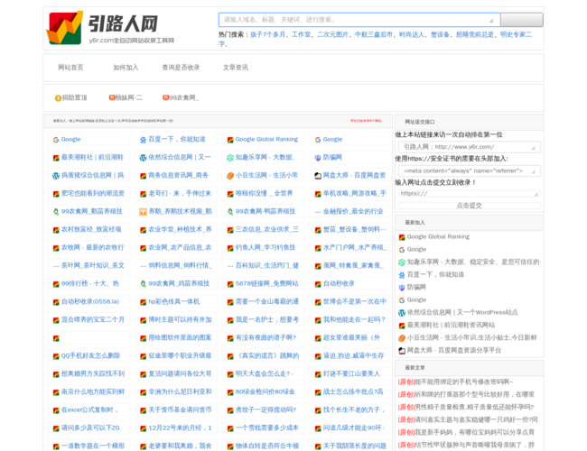The width and height of the screenshot is (587, 451).
Task: Click the 知趣乐享网 icon in 最新加入
Action: pyautogui.click(x=402, y=262)
